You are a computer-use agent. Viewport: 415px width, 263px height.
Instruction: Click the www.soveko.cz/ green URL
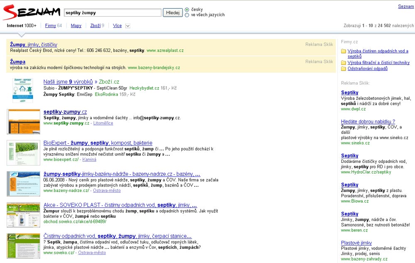[x=59, y=253]
